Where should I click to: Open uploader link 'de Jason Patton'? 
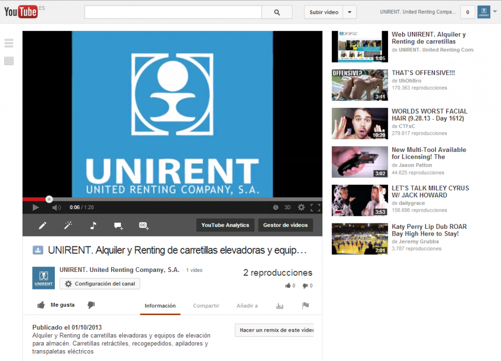412,165
